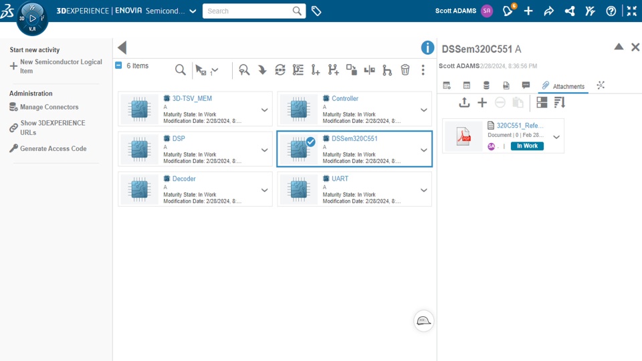Click the trash delete icon
642x361 pixels.
coord(405,70)
